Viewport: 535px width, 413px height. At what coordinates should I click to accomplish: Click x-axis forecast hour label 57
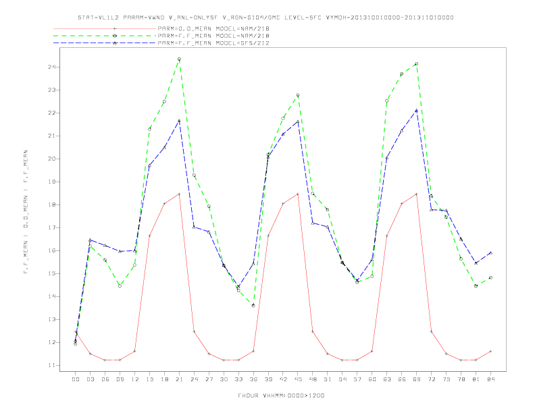coord(357,379)
